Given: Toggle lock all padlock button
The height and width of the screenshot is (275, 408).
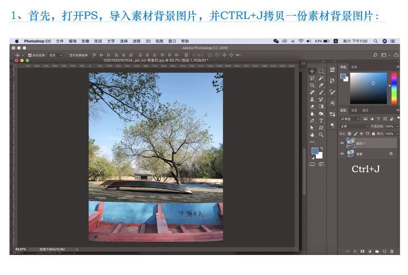Looking at the screenshot, I should point(373,133).
